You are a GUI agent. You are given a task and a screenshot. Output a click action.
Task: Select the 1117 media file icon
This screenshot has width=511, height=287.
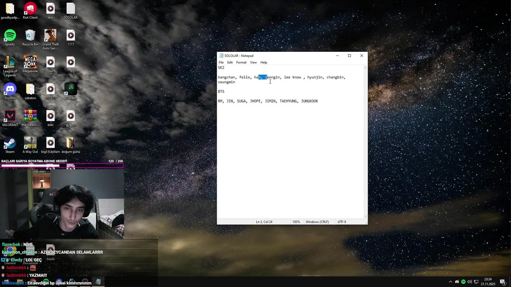71,38
